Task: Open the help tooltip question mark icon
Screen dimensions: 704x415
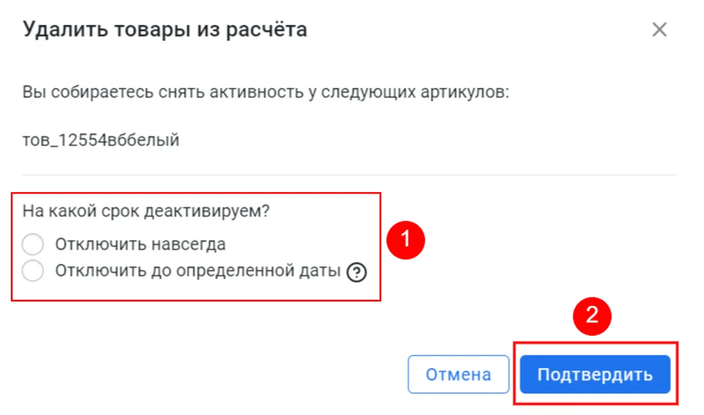Action: (356, 272)
